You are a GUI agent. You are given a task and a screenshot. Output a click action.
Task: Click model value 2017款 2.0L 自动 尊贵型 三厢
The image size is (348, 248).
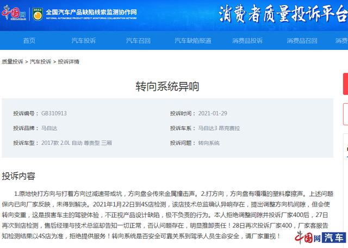(x=77, y=143)
